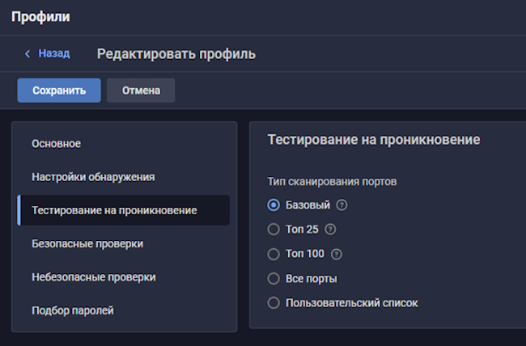
Task: Go back via the Назад link
Action: tap(53, 54)
